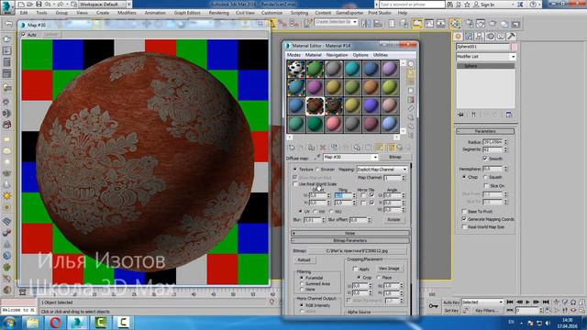Screen dimensions: 587x330
Task: Pick material with the eyedropper icon
Action: [x=317, y=158]
